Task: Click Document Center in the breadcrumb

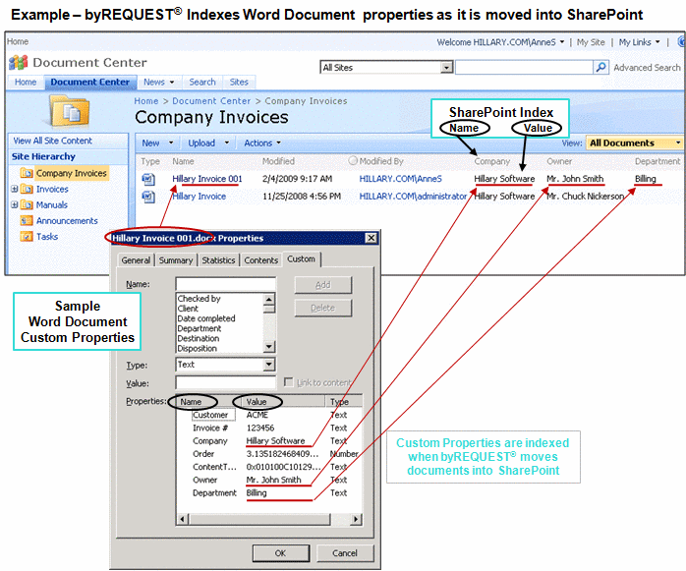Action: pos(211,101)
